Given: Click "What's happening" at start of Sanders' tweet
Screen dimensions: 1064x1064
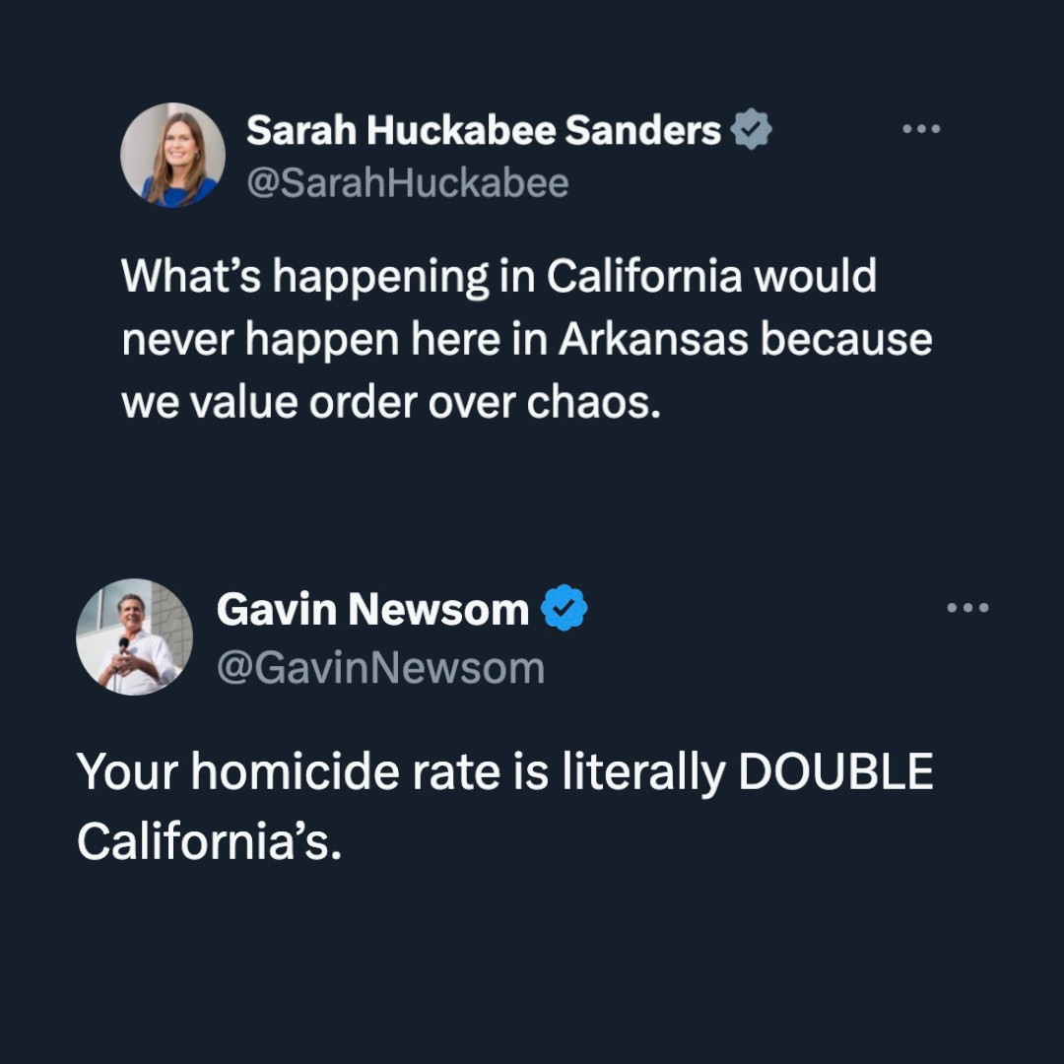Looking at the screenshot, I should [x=304, y=278].
